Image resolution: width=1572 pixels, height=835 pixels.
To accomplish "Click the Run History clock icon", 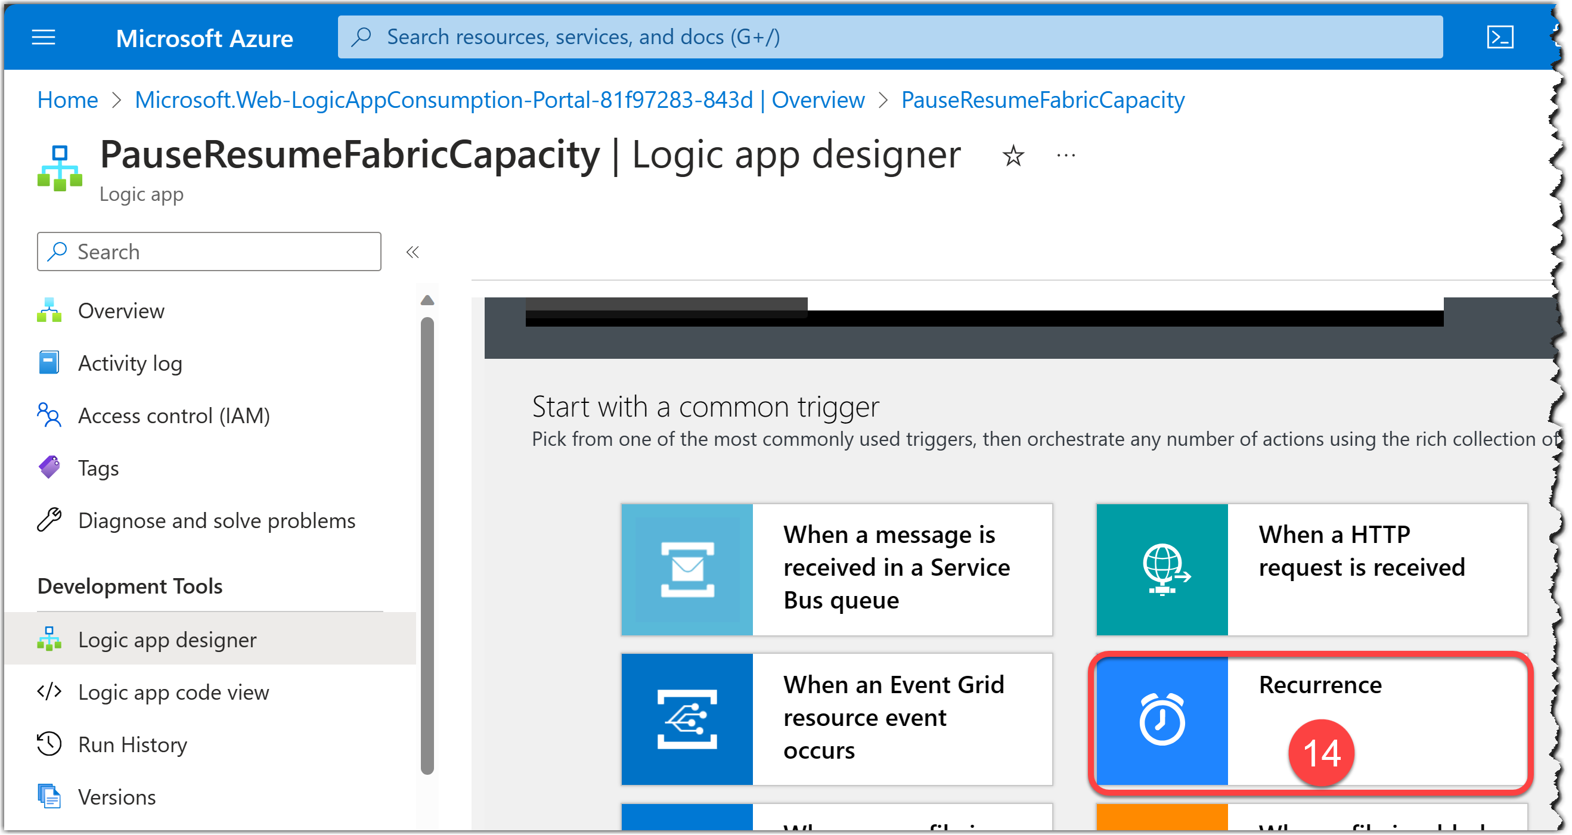I will (49, 744).
